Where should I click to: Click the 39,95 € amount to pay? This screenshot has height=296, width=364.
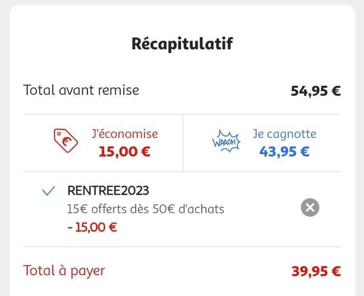316,271
